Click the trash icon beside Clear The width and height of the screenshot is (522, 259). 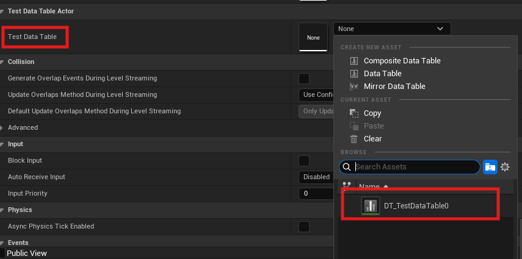pos(353,139)
